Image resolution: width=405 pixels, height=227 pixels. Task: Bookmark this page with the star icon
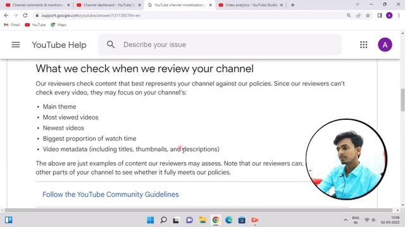point(368,15)
